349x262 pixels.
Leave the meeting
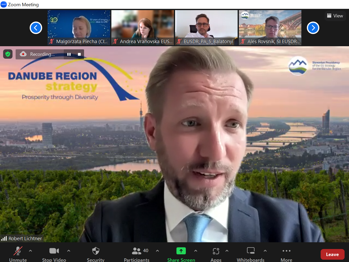point(332,254)
